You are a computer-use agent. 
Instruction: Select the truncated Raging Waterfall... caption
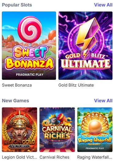(95, 157)
